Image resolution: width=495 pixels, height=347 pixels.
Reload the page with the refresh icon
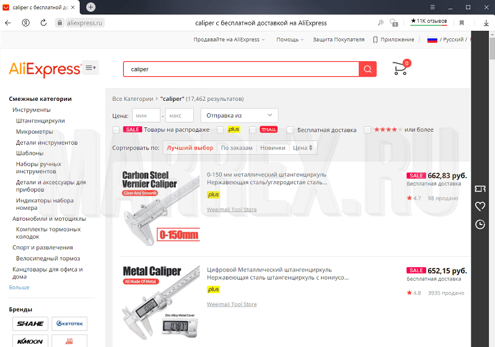(43, 23)
